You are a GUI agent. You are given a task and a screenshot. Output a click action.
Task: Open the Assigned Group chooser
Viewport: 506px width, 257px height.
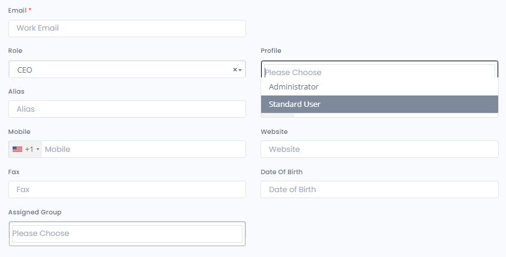[x=127, y=234]
